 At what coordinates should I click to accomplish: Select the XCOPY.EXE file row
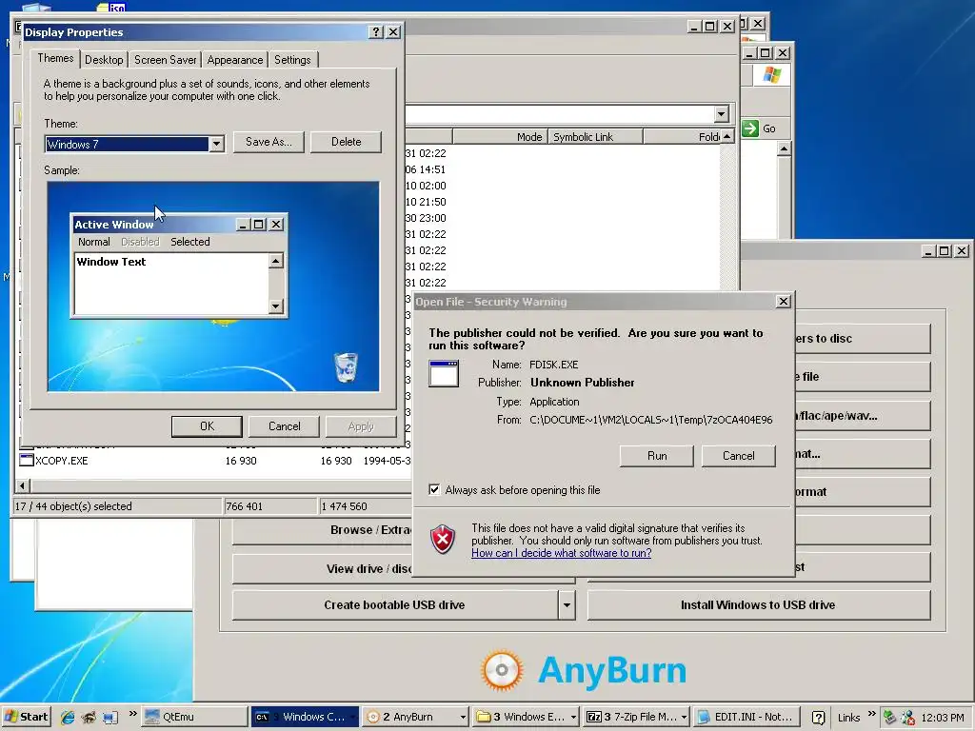pyautogui.click(x=214, y=461)
